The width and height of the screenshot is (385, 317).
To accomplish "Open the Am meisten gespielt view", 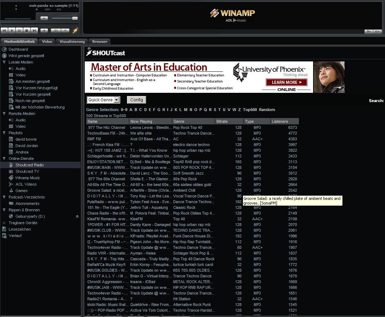I will pyautogui.click(x=33, y=81).
